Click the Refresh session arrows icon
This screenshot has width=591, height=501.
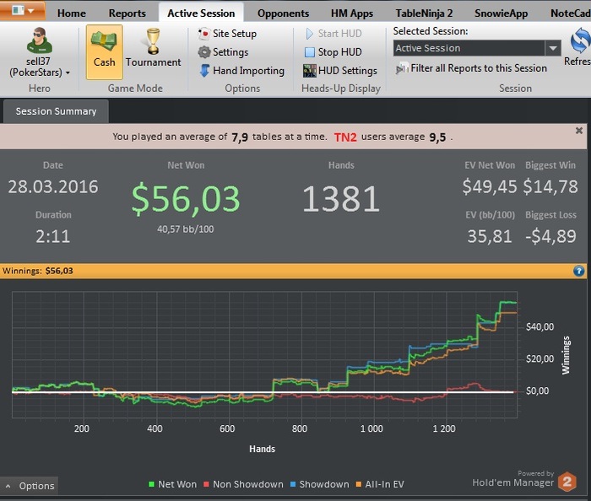tap(581, 41)
